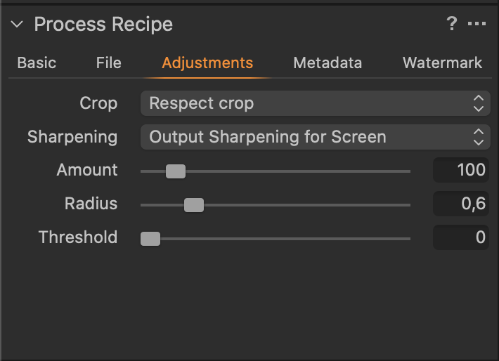
Task: Switch to the File tab
Action: (x=109, y=63)
